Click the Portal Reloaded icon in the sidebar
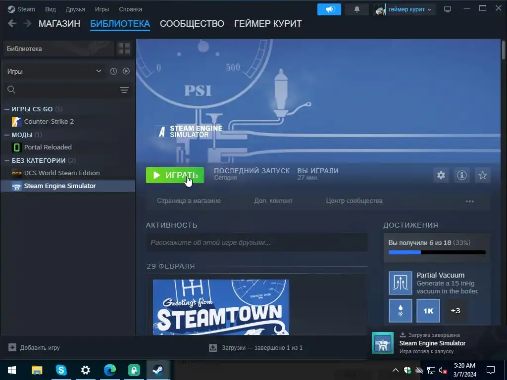Screen dimensions: 507x380 pos(16,147)
